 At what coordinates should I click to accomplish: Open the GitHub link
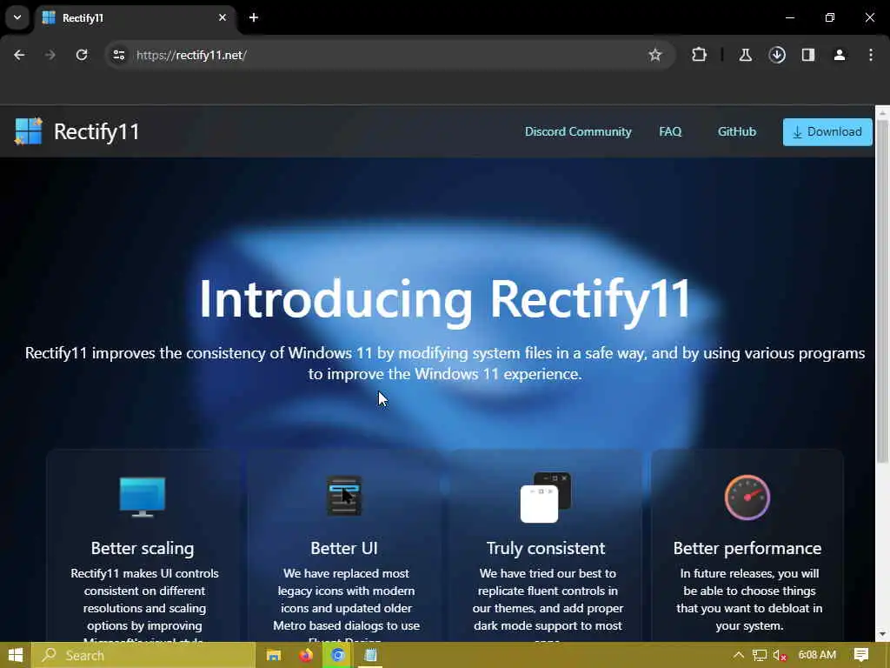coord(737,131)
